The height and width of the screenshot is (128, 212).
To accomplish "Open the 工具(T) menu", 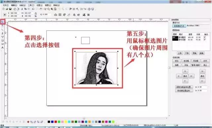I will pos(31,5).
